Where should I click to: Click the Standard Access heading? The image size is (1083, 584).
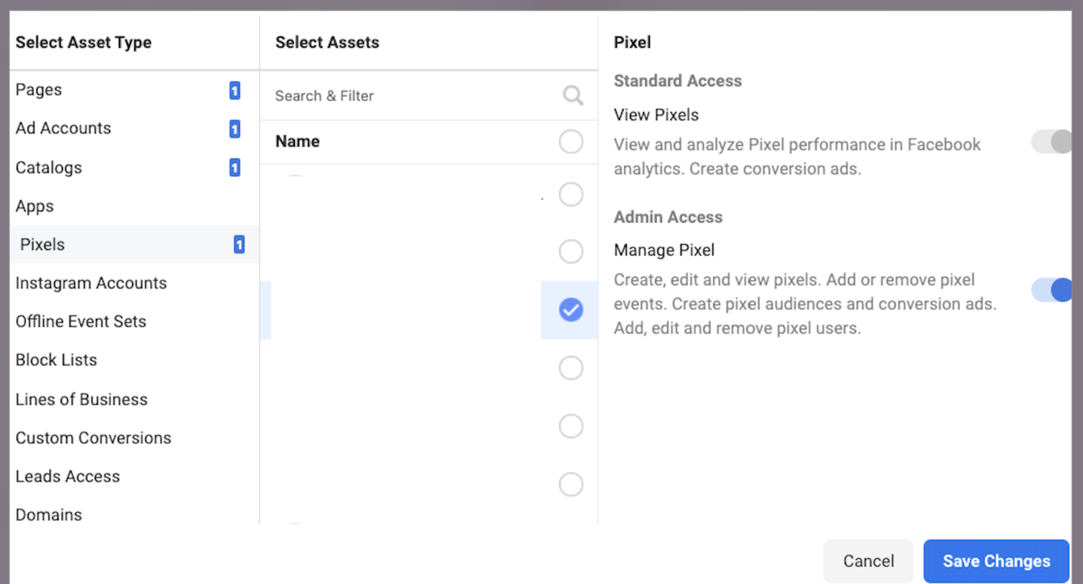pyautogui.click(x=677, y=81)
